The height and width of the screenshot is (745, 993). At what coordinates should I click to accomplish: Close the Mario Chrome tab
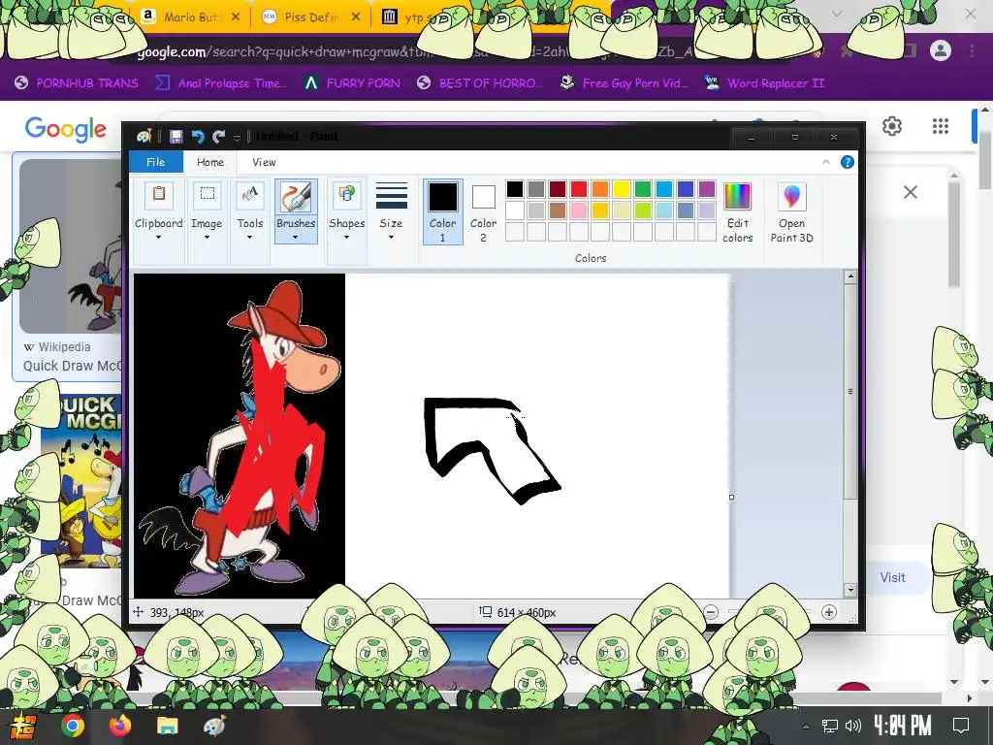[x=236, y=17]
